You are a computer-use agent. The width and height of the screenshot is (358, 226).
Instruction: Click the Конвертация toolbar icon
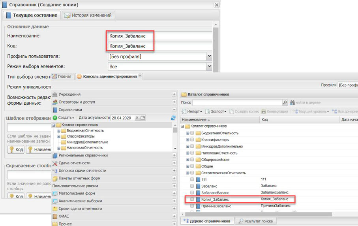(264, 111)
